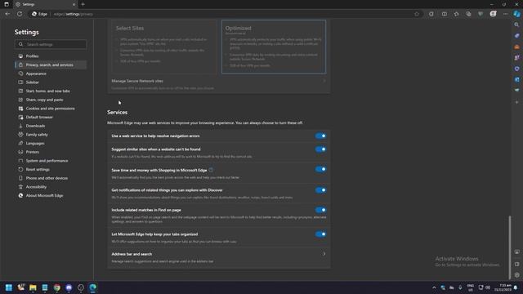Open a new tab with plus button

[x=83, y=4]
